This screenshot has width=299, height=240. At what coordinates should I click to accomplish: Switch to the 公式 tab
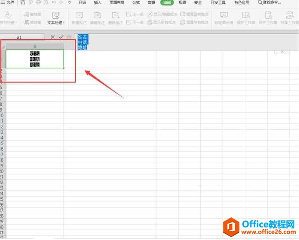click(x=136, y=2)
